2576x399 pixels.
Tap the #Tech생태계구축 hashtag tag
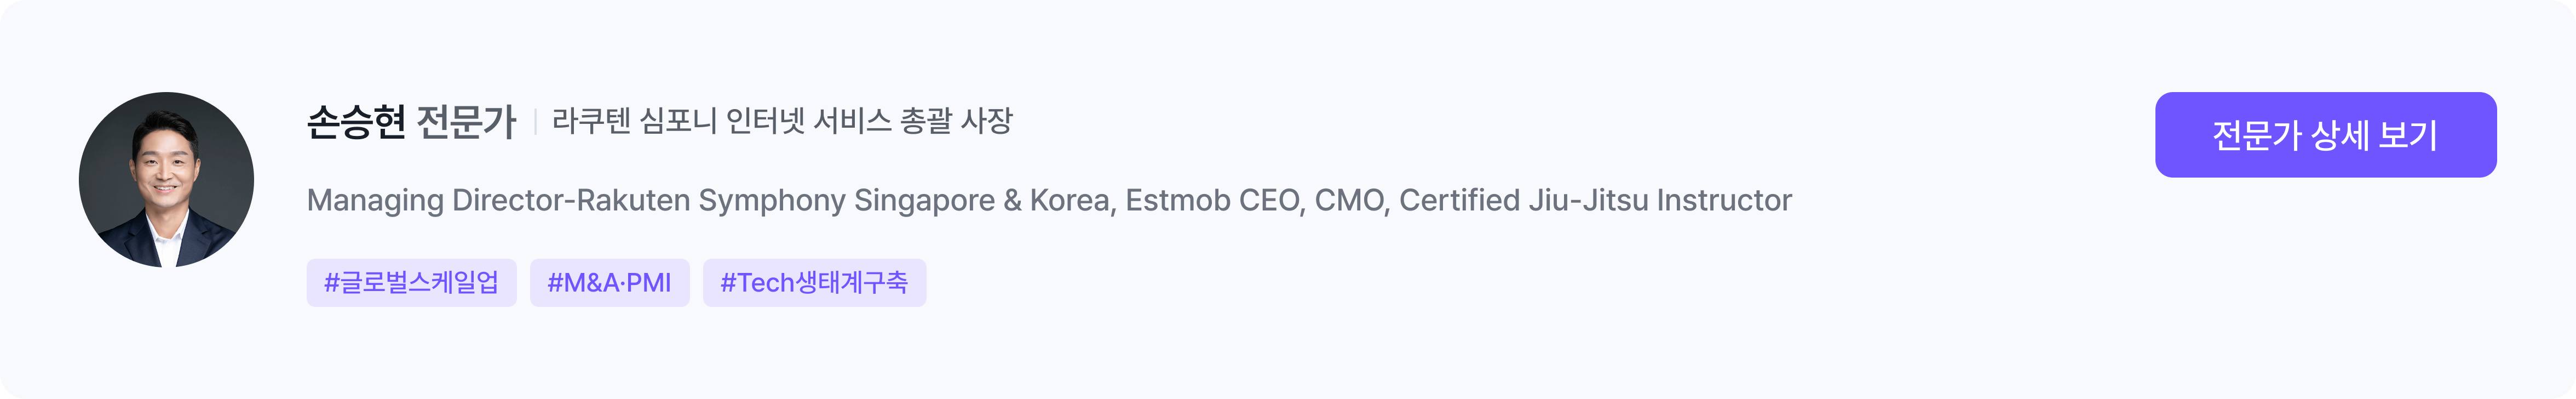pos(814,283)
